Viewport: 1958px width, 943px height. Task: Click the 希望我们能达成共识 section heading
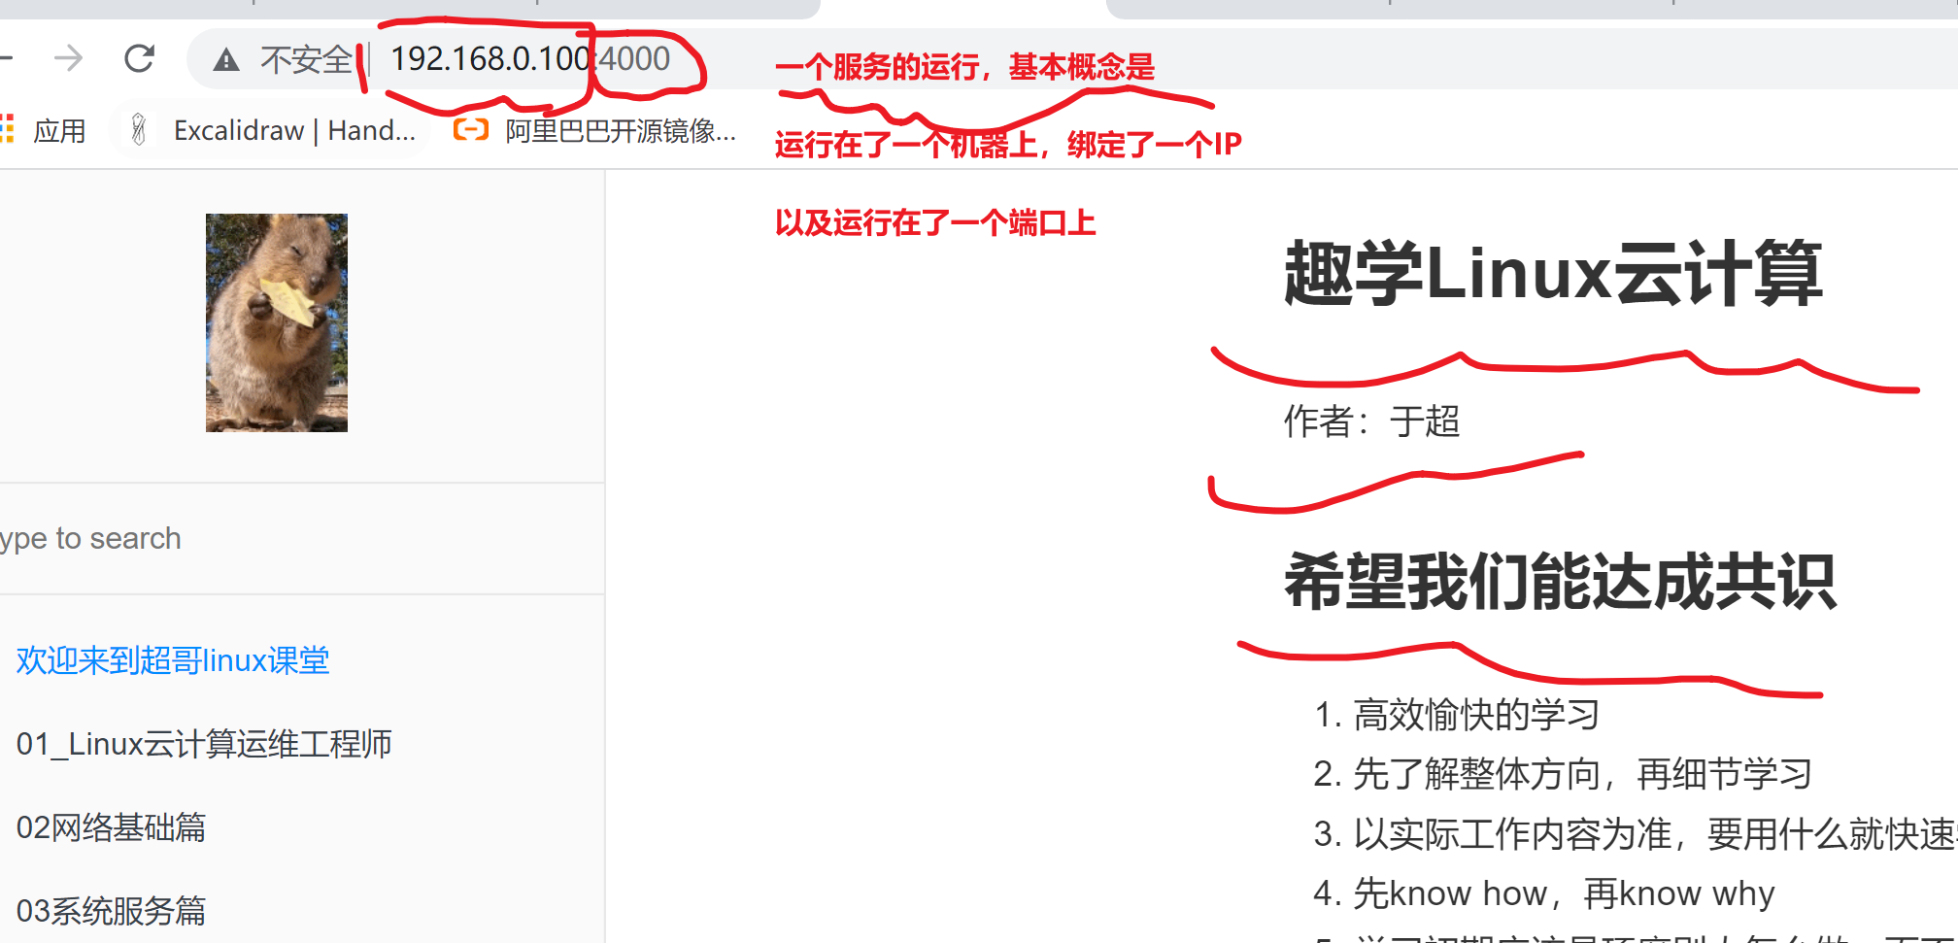click(1560, 582)
